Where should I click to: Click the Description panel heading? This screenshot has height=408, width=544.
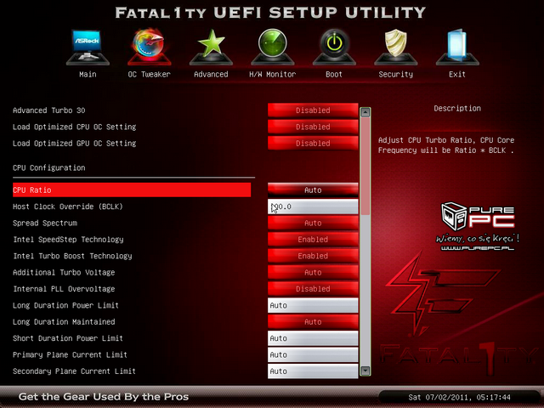click(x=457, y=108)
